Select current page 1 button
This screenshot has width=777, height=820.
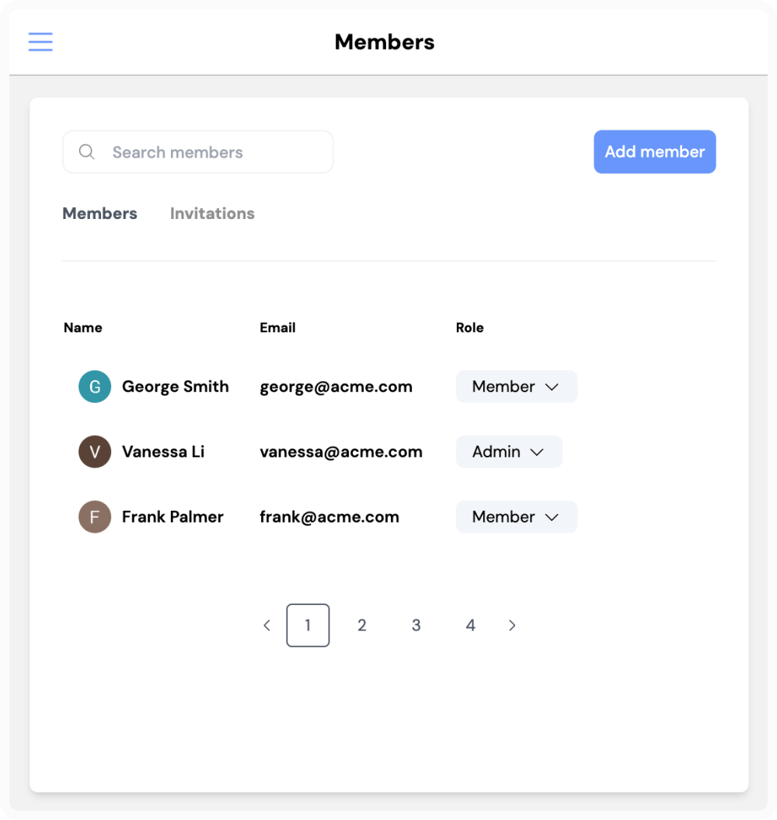308,626
